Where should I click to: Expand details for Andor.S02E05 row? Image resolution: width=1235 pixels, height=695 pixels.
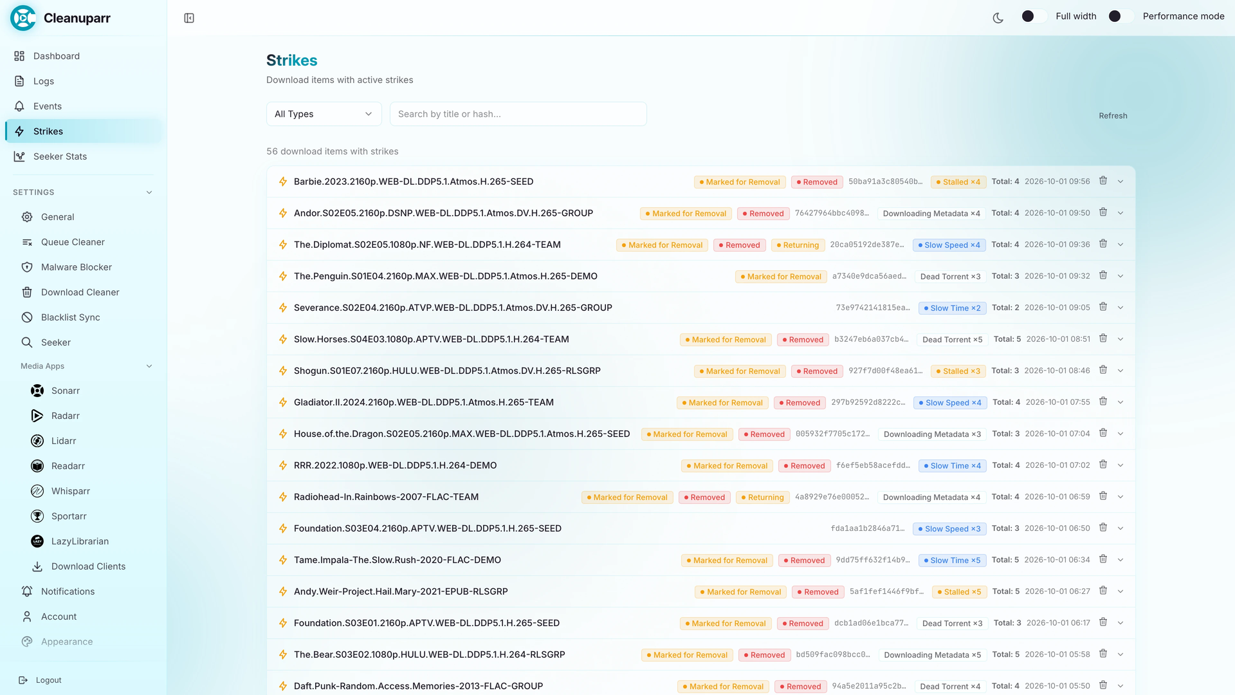tap(1121, 213)
